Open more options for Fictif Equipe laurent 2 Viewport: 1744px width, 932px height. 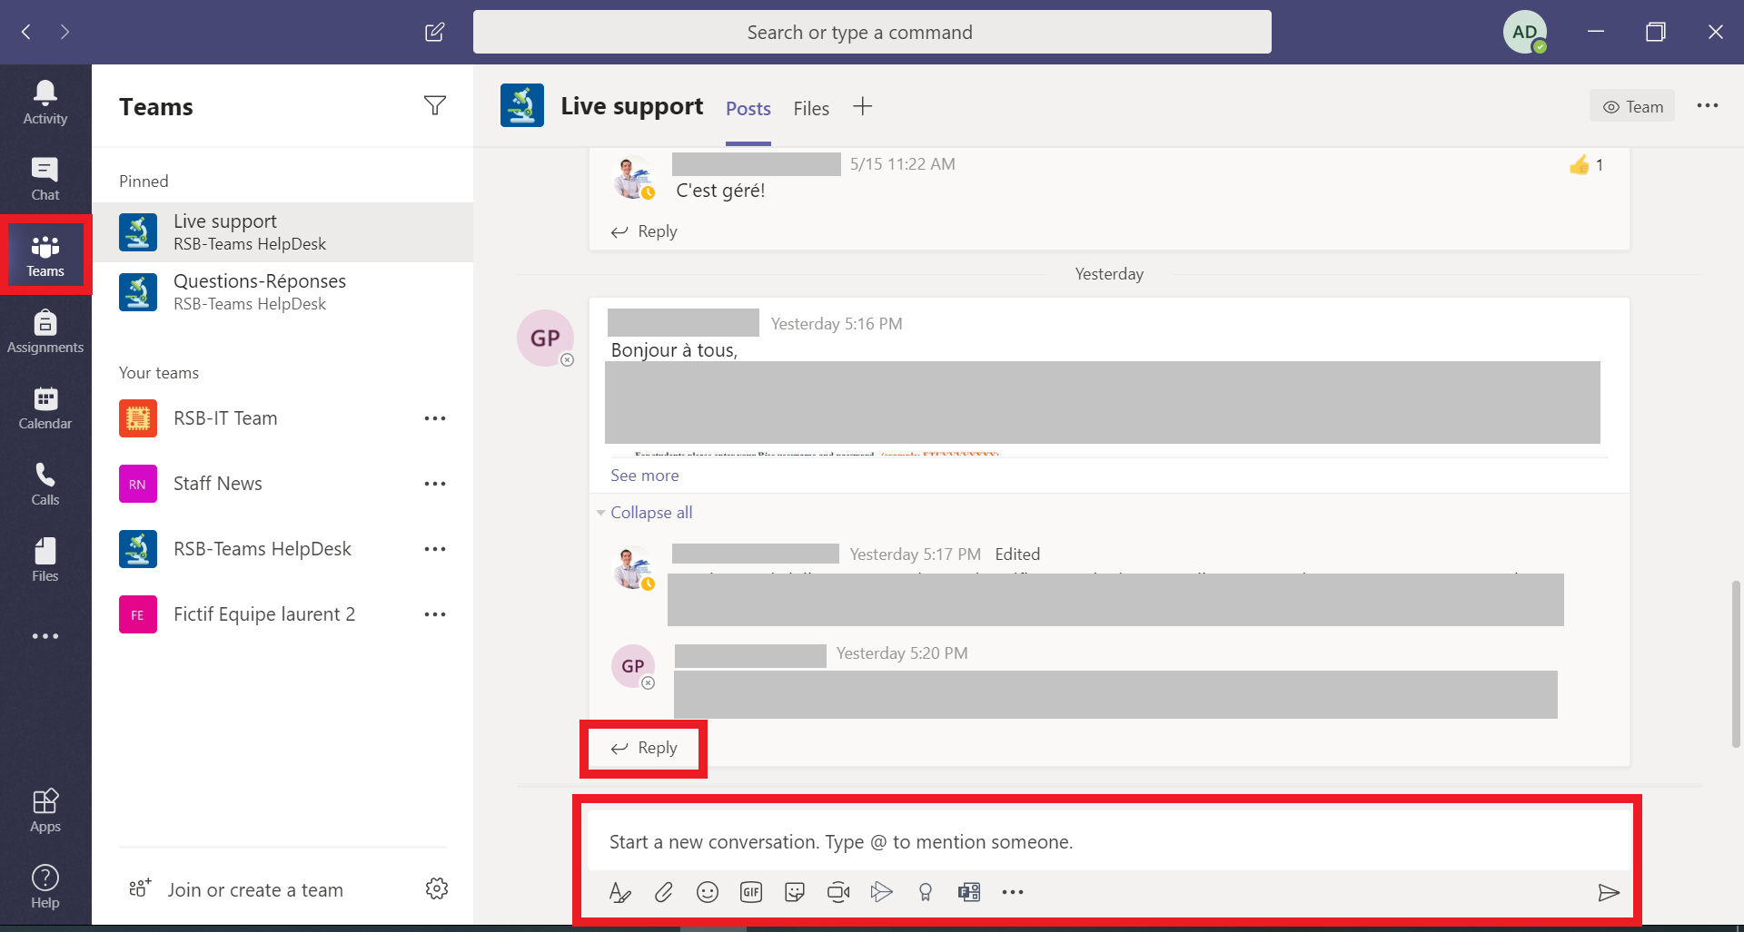(x=435, y=614)
